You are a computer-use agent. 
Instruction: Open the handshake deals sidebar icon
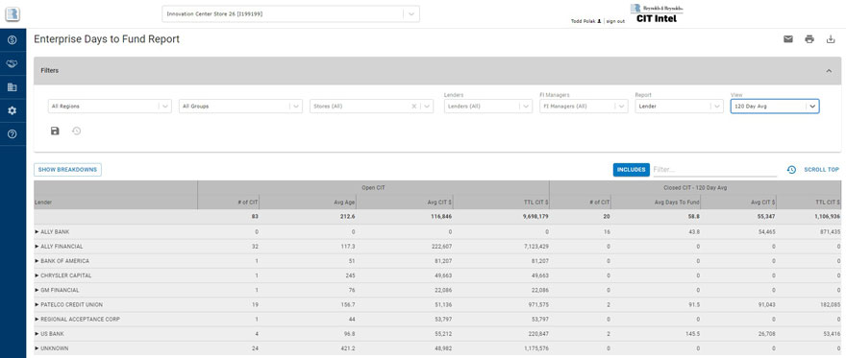(x=12, y=63)
